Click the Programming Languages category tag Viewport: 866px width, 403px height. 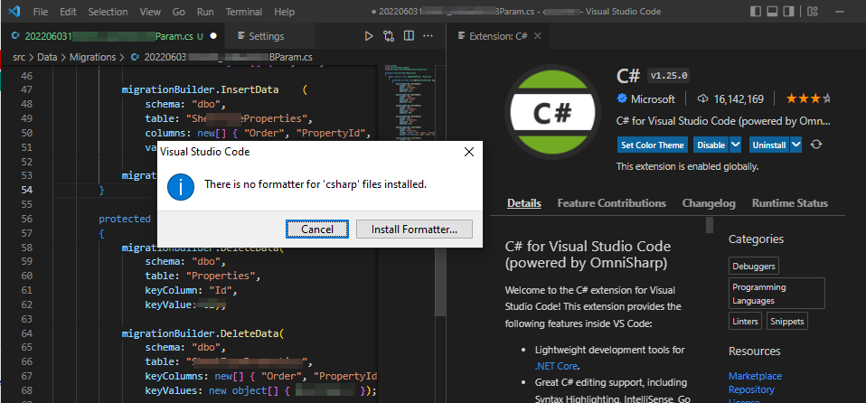coord(777,294)
